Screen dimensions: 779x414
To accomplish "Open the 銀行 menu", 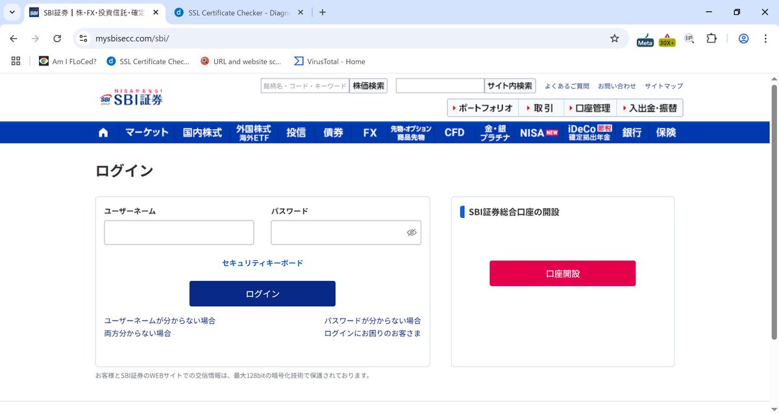I will [x=632, y=132].
